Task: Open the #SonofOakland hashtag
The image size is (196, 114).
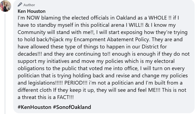Action: [72, 107]
